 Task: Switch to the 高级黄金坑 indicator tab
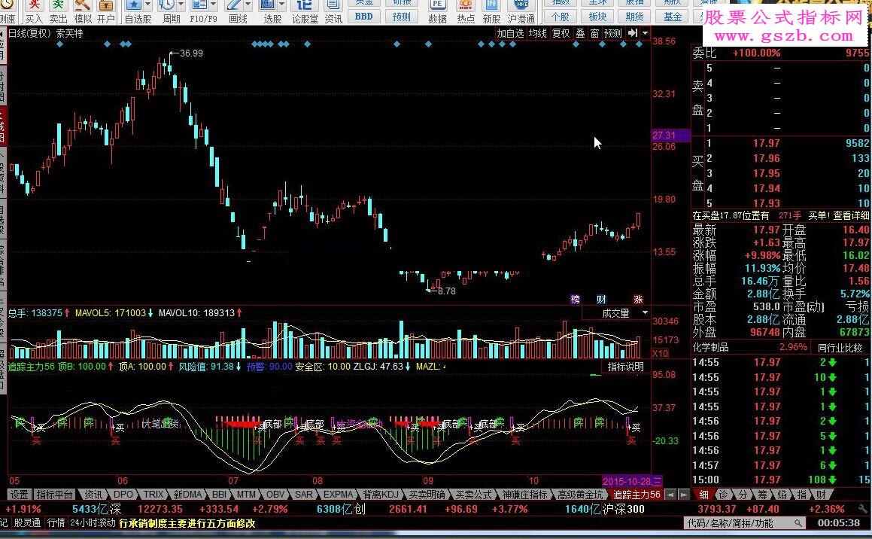pyautogui.click(x=581, y=495)
